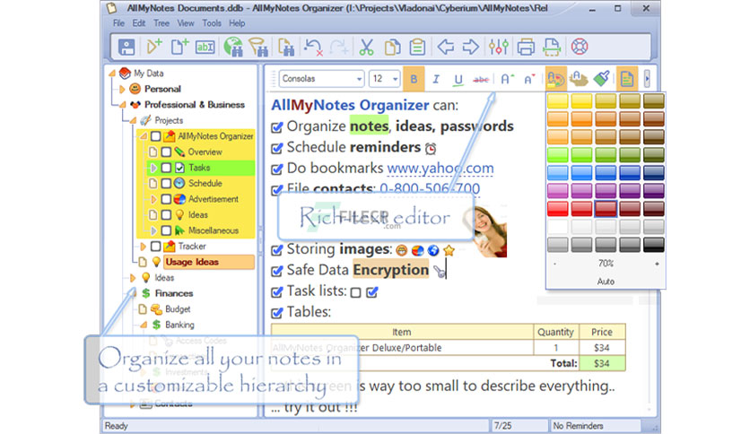Click find-in-note binoculars document icon
This screenshot has width=750, height=434.
(x=286, y=47)
